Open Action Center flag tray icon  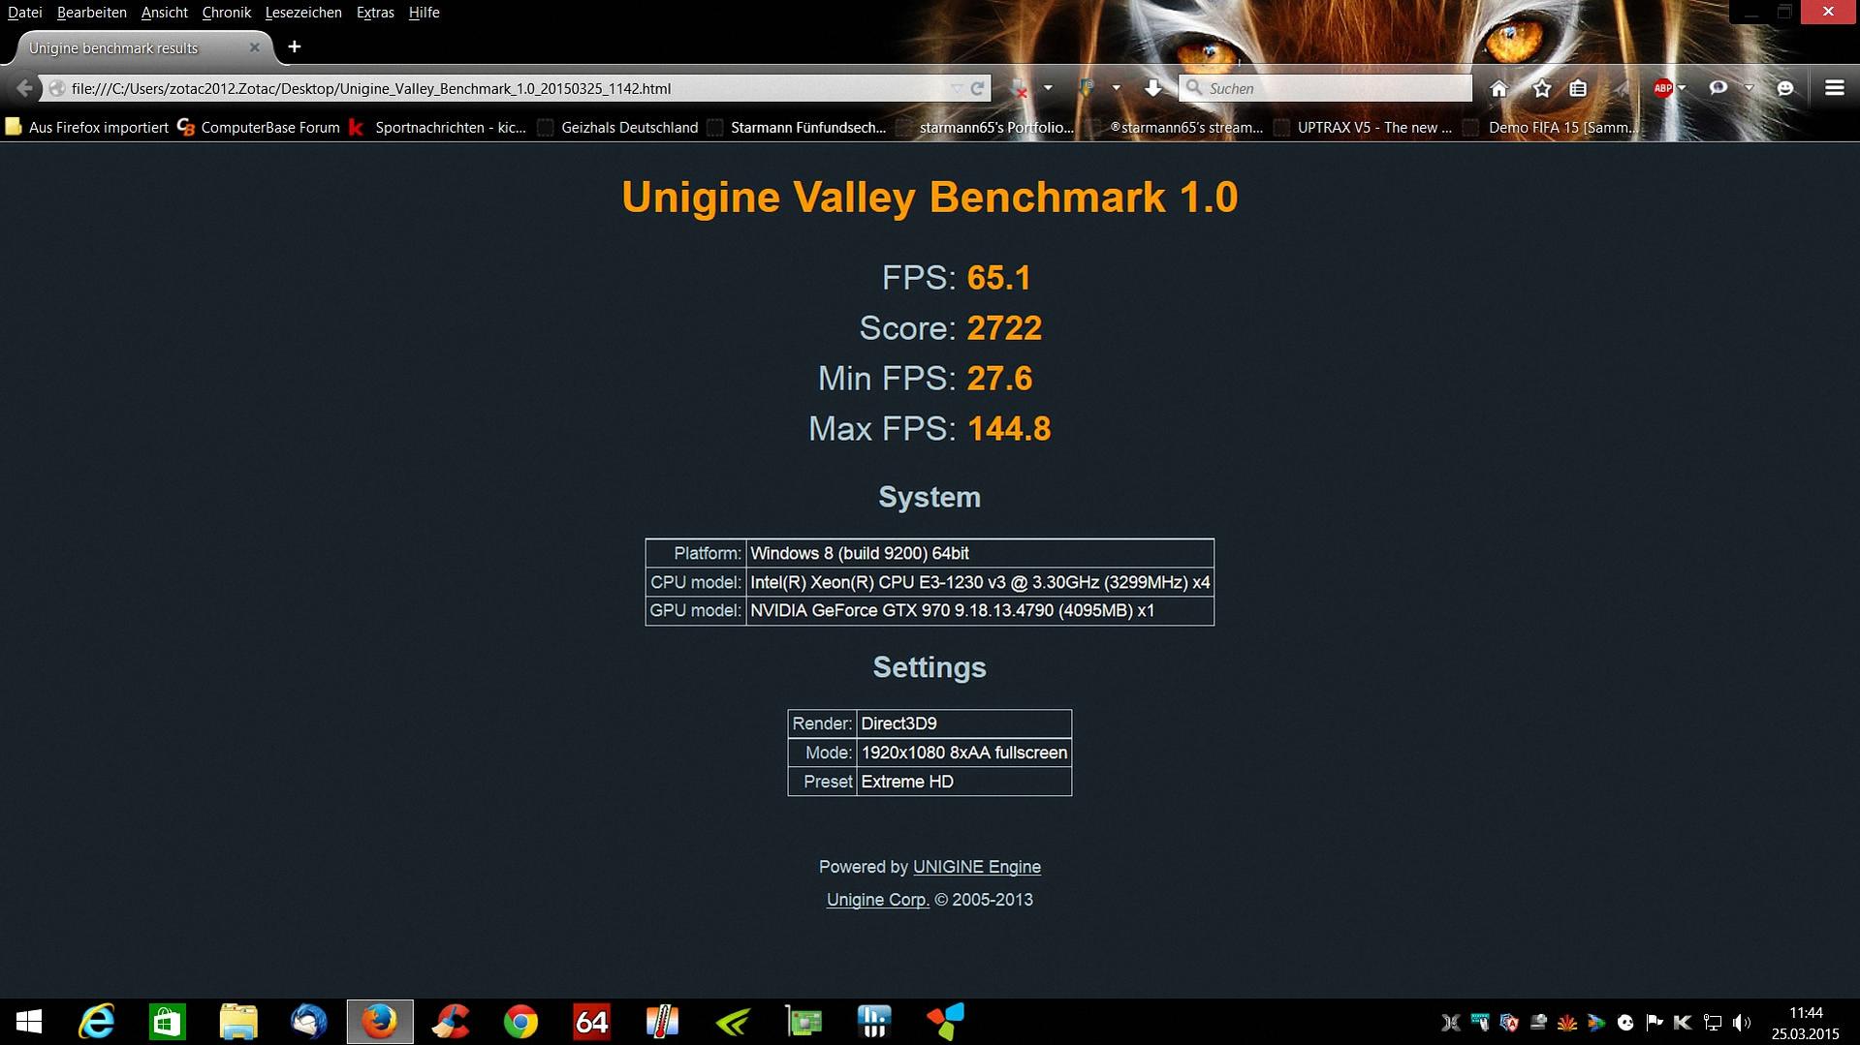point(1655,1023)
